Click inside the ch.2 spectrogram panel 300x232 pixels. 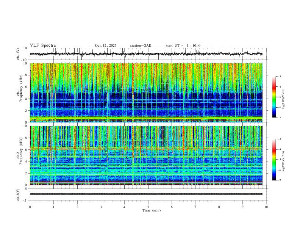[146, 155]
